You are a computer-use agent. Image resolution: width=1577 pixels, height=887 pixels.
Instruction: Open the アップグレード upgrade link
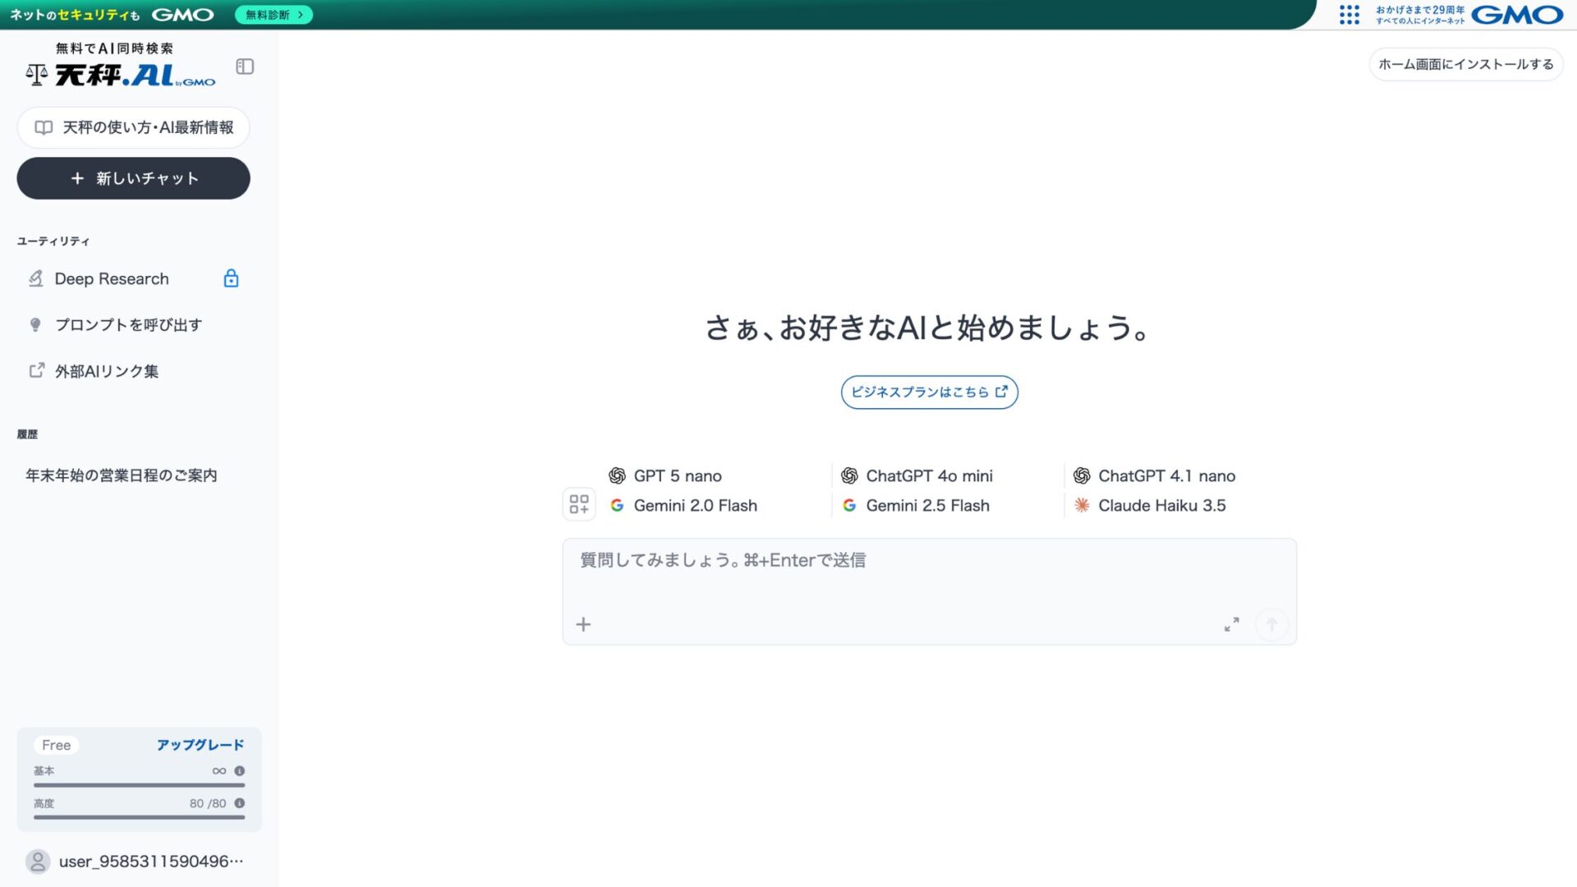(200, 744)
